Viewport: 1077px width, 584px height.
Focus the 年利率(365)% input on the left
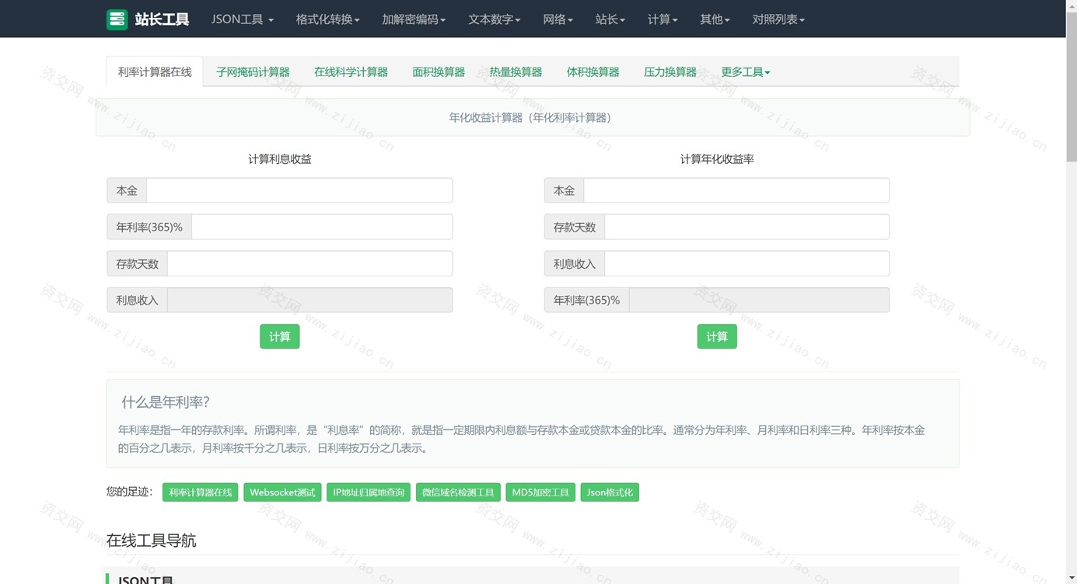point(322,227)
